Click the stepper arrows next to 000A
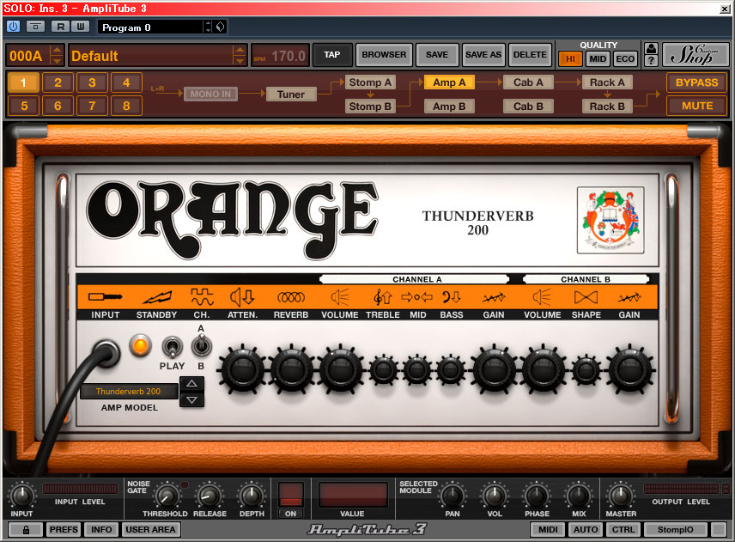The height and width of the screenshot is (542, 735). (57, 55)
